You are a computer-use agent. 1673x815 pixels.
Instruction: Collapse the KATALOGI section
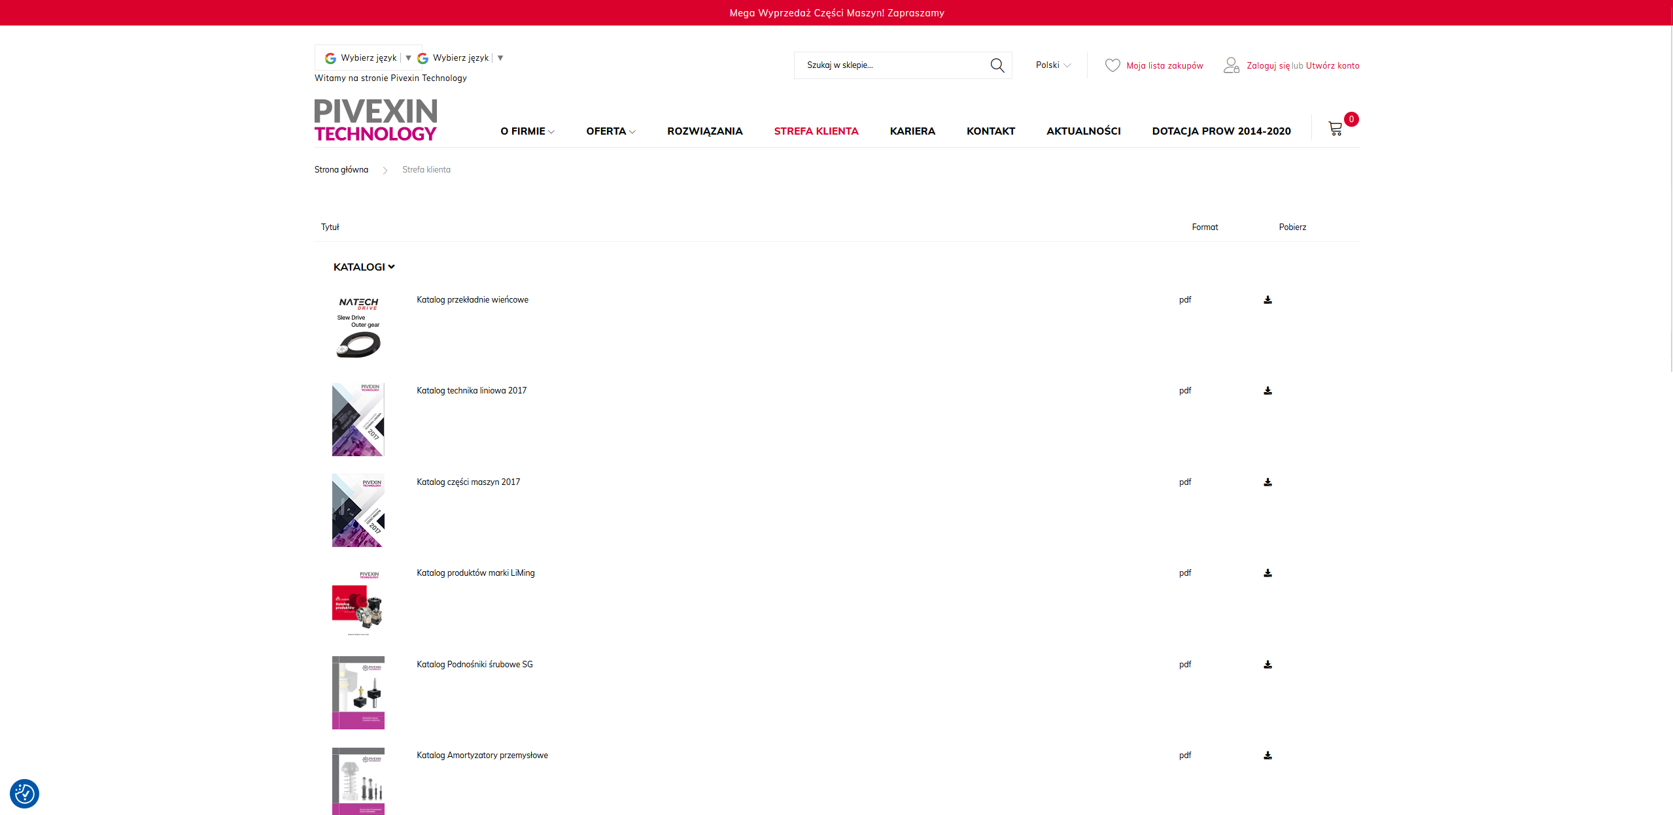[364, 267]
